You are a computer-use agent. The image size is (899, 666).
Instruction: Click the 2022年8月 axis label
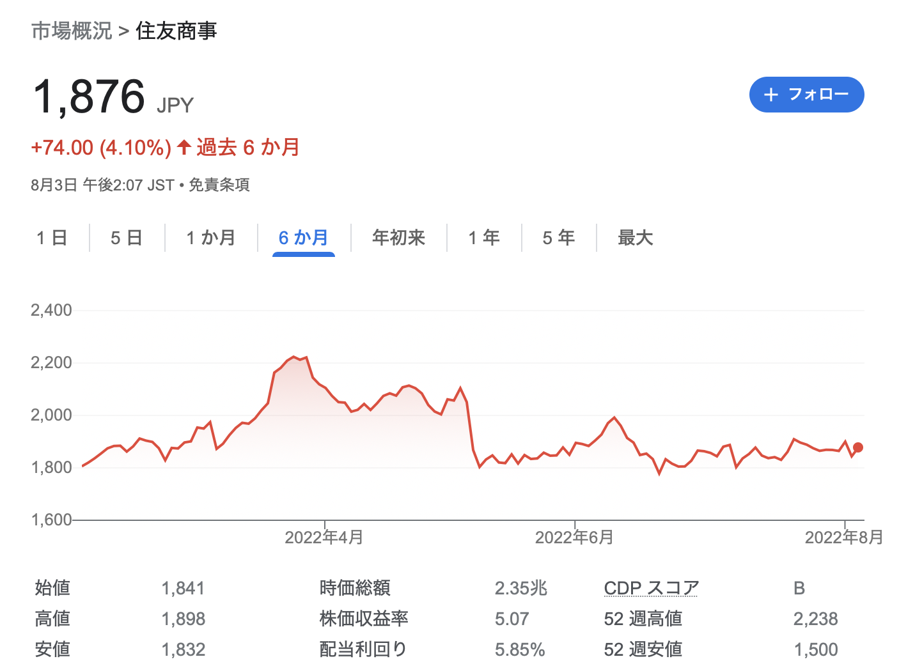844,538
